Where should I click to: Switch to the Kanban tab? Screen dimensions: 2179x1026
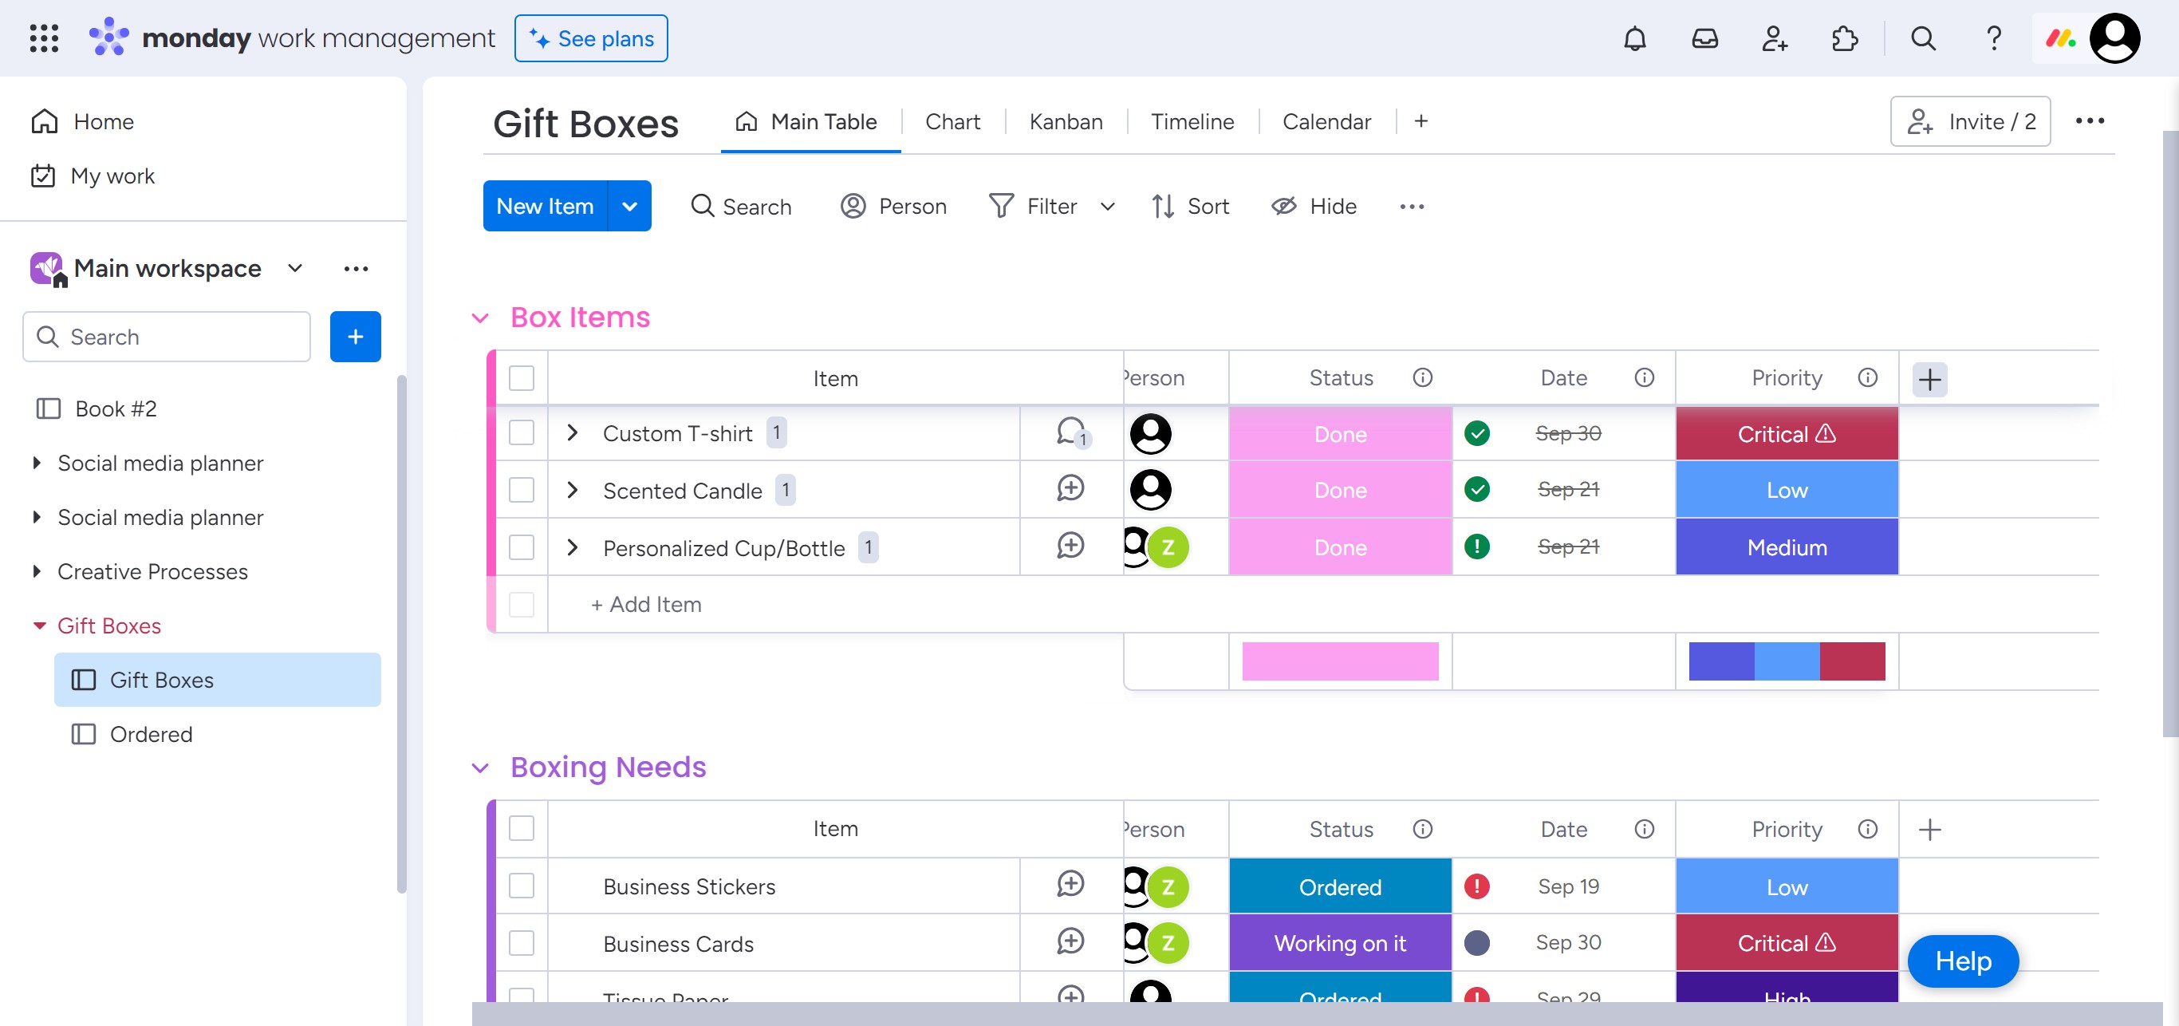click(x=1065, y=122)
